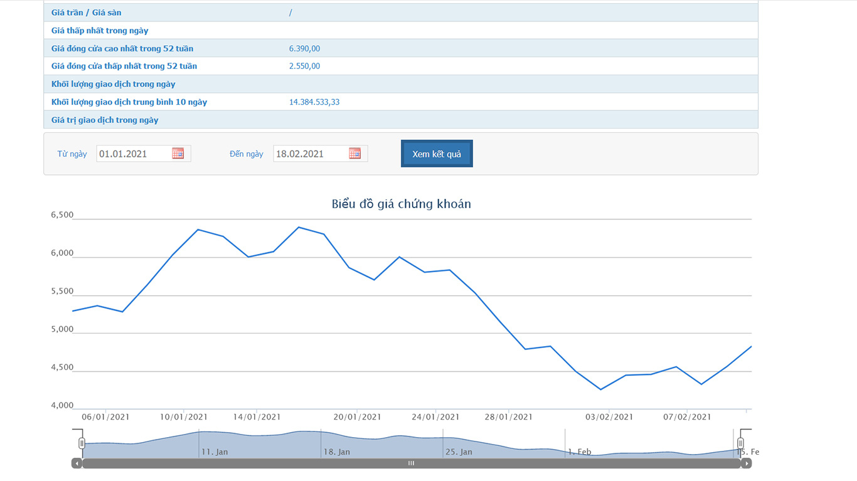Click the value 6.390,00 in table

304,48
